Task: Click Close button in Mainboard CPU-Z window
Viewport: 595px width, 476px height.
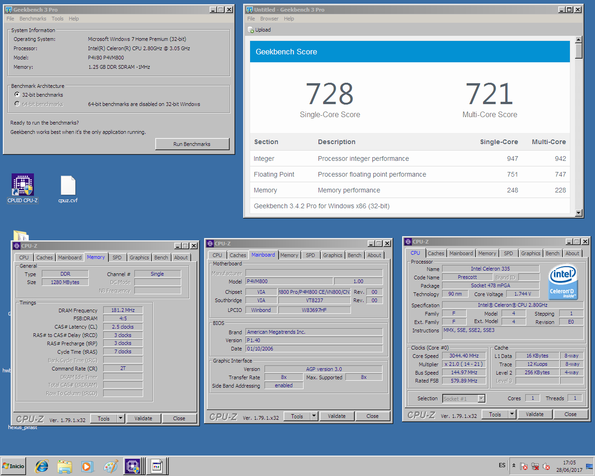Action: click(x=372, y=416)
